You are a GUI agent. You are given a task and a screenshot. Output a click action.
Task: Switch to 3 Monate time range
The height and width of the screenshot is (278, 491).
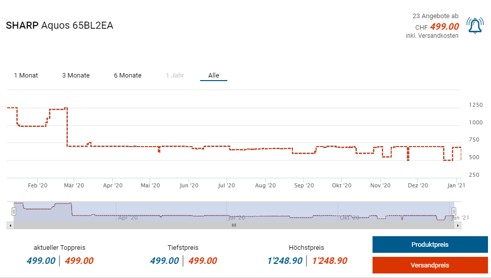(x=76, y=76)
